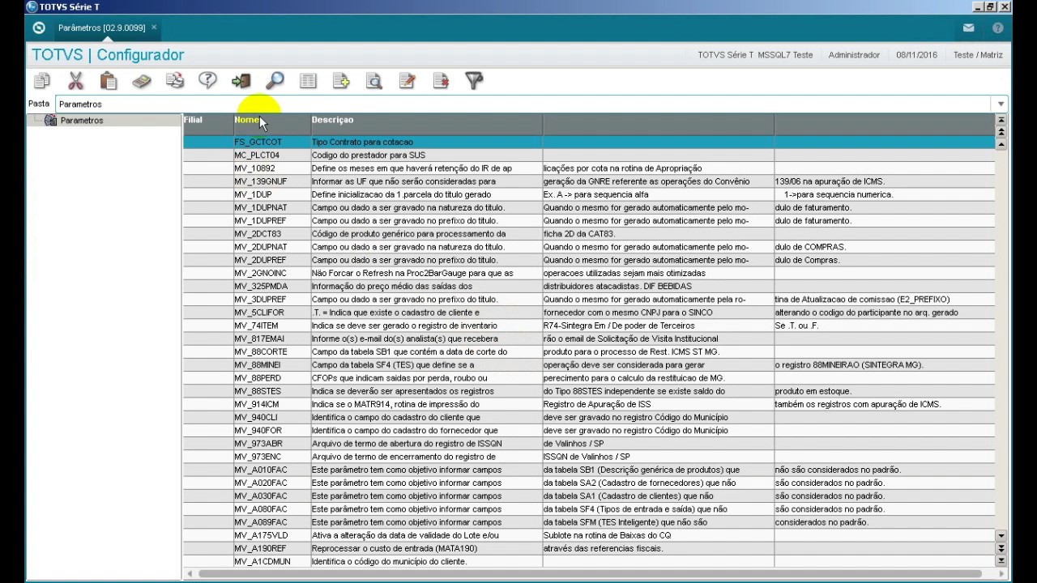Click the Cut scissors icon
Screen dimensions: 1037x583
pyautogui.click(x=75, y=80)
